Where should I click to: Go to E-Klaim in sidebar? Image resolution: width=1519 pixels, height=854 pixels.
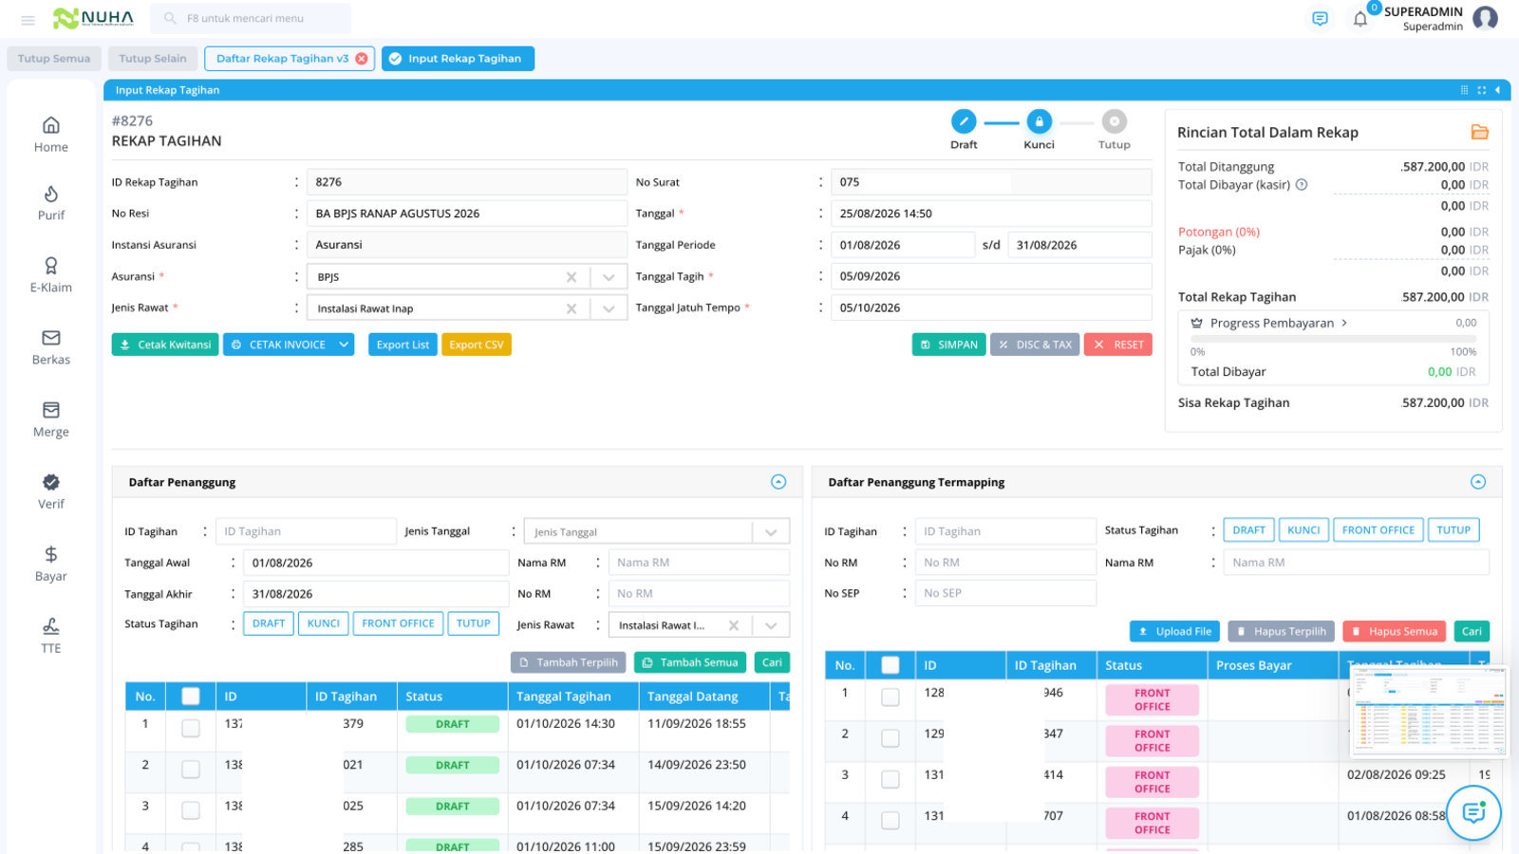point(51,275)
